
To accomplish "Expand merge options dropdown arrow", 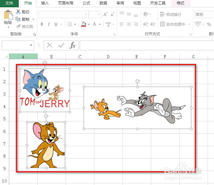I will [x=189, y=25].
